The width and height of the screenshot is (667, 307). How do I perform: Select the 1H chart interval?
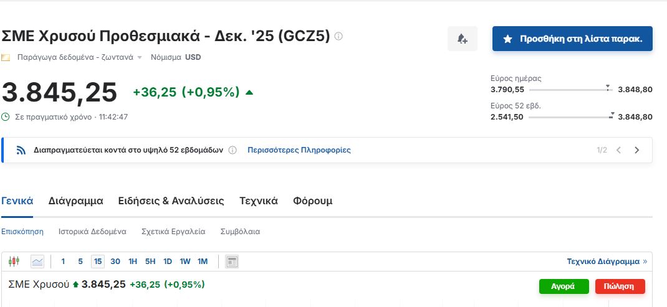click(133, 262)
